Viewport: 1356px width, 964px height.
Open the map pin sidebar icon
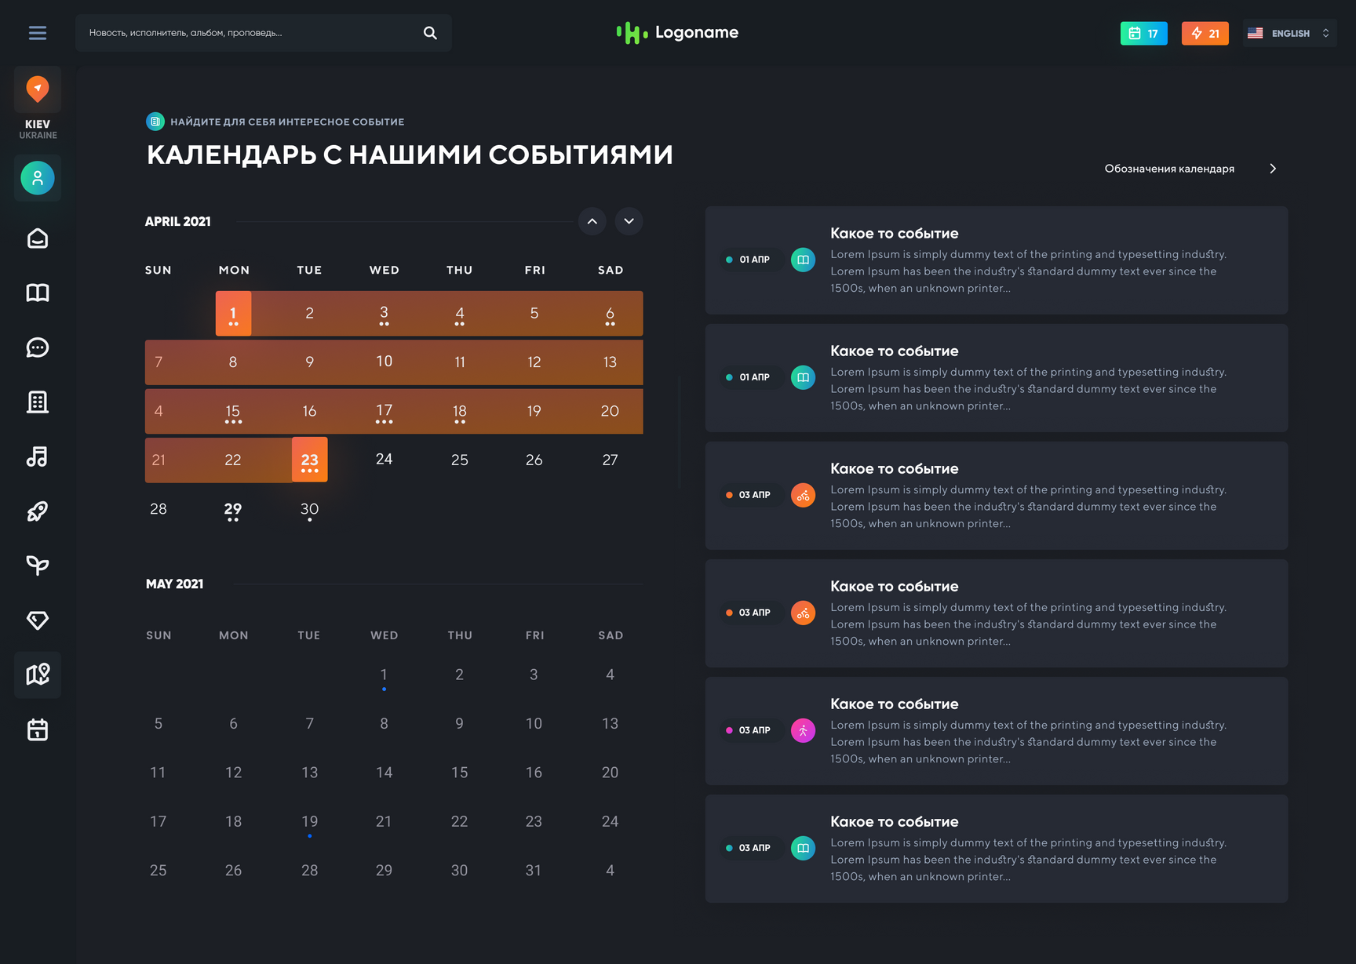pyautogui.click(x=38, y=675)
